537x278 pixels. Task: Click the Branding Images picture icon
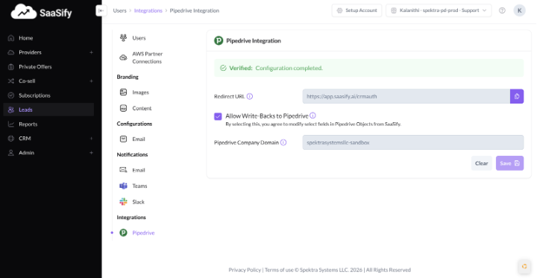coord(123,92)
